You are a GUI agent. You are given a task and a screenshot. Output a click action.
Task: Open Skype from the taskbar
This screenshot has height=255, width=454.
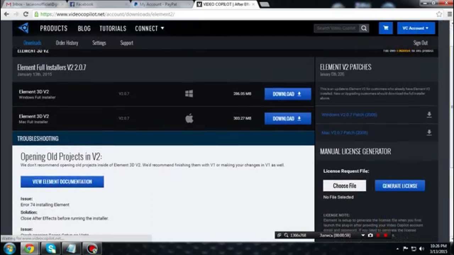(x=51, y=249)
